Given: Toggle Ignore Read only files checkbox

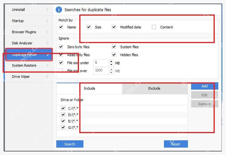Looking at the screenshot, I should tap(61, 55).
